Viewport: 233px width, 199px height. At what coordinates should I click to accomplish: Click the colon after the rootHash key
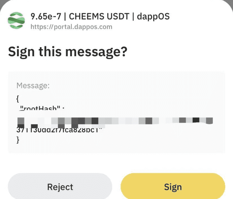click(63, 109)
